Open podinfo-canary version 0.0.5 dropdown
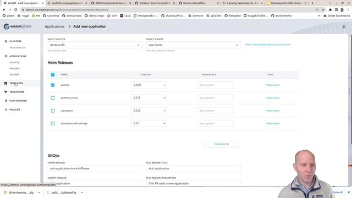352x198 pixels. pyautogui.click(x=149, y=98)
